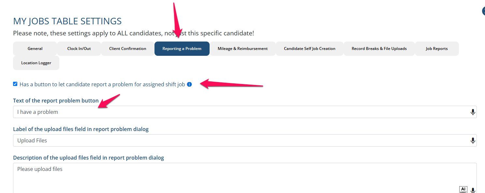Select the Job Reports tab
The height and width of the screenshot is (193, 485).
coord(437,48)
